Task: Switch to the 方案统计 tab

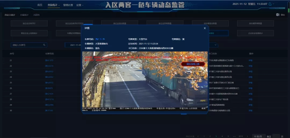Action: point(24,15)
